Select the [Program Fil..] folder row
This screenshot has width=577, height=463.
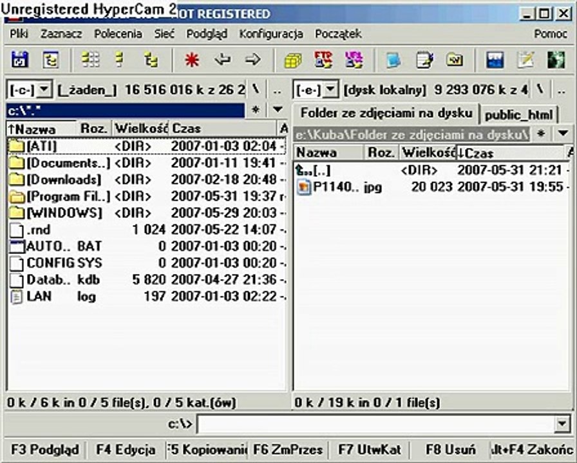[146, 197]
